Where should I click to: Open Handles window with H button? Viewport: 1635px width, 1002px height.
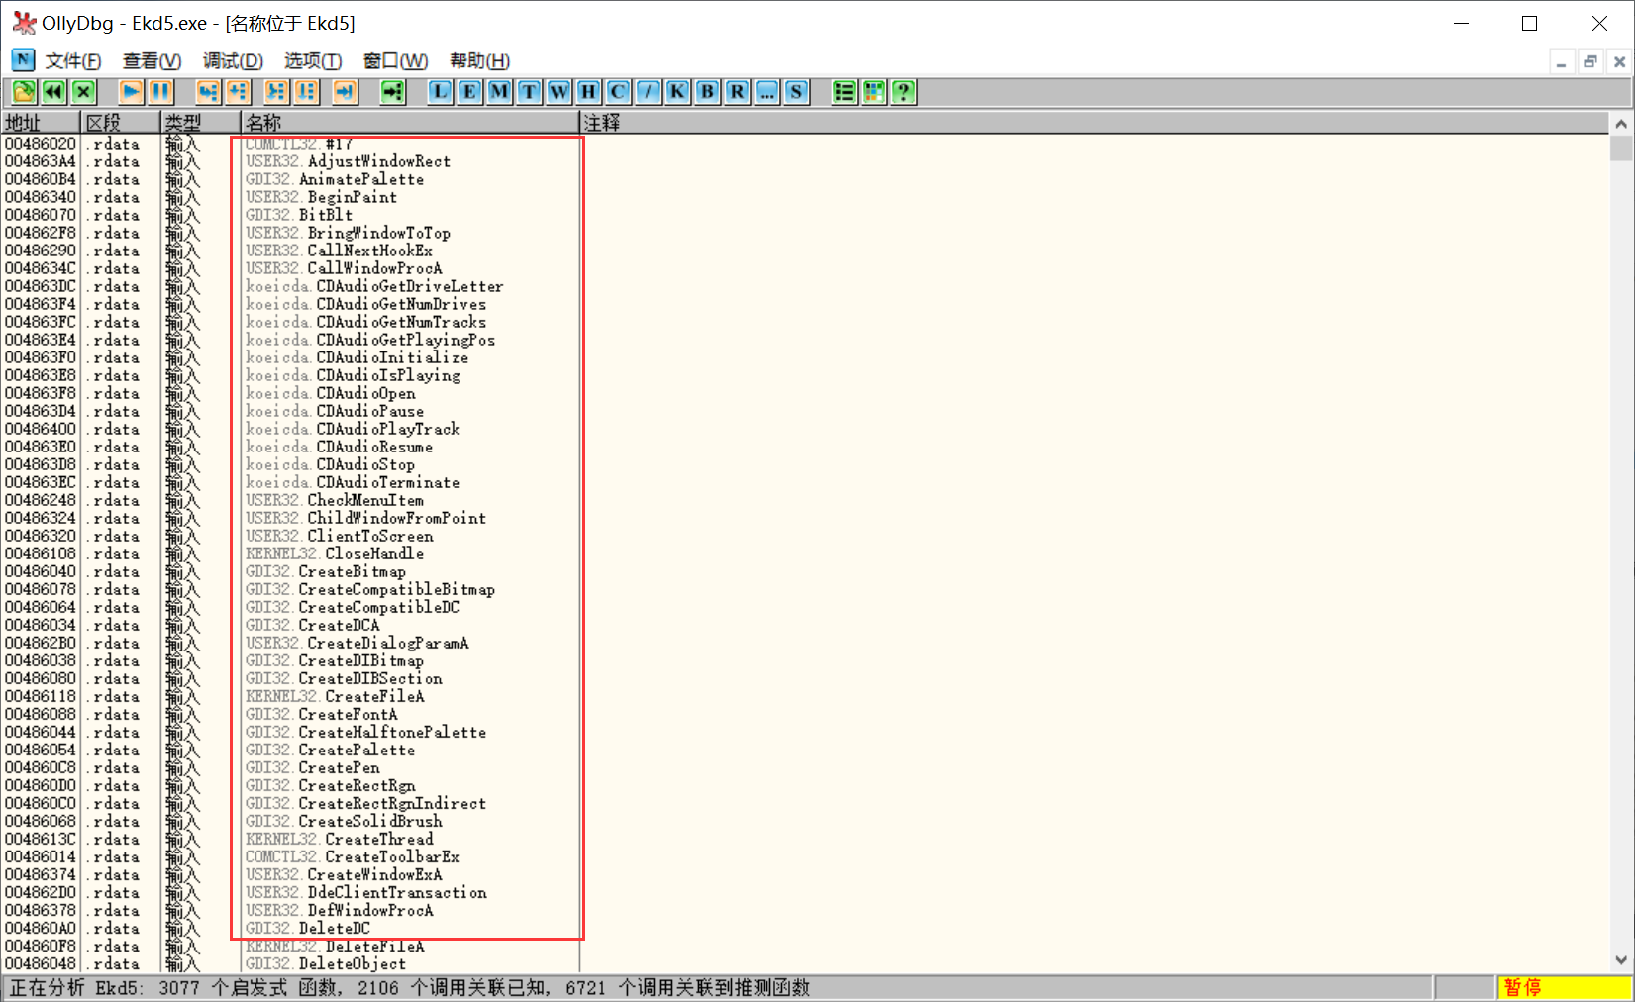pyautogui.click(x=588, y=92)
